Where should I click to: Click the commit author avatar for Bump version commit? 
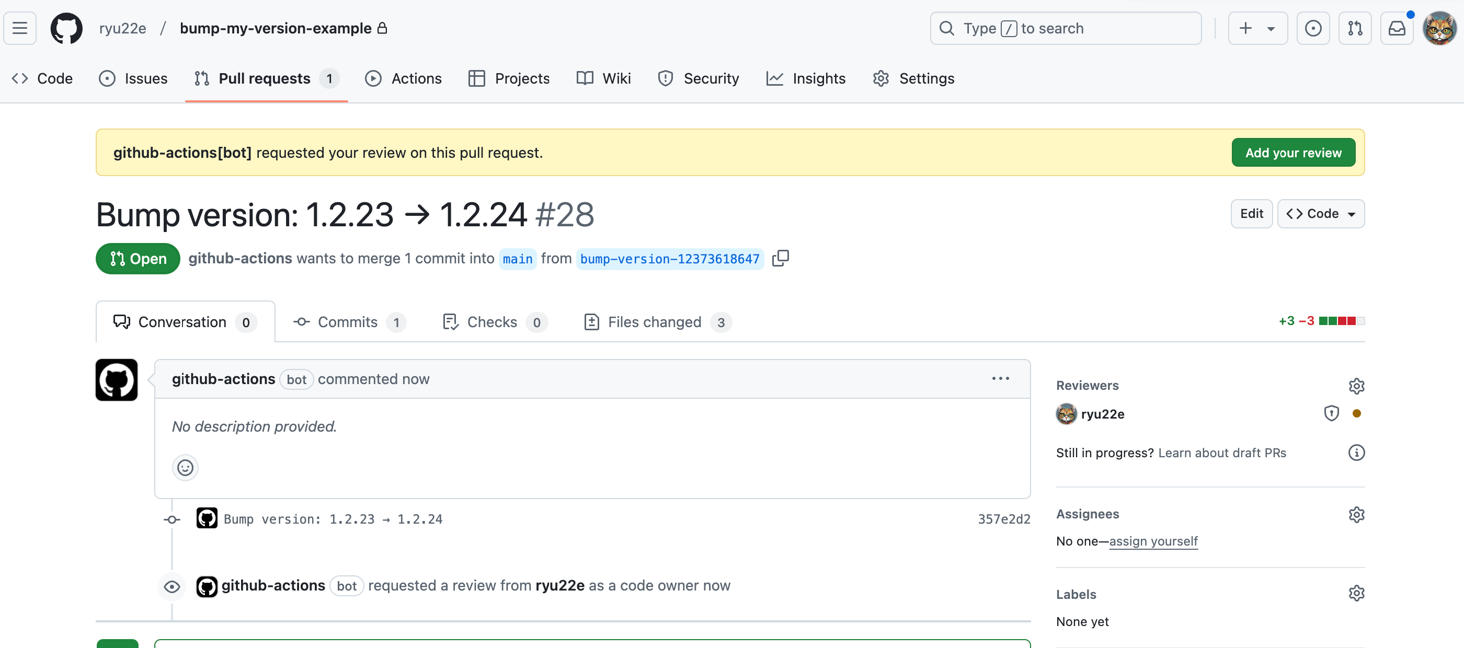tap(207, 518)
